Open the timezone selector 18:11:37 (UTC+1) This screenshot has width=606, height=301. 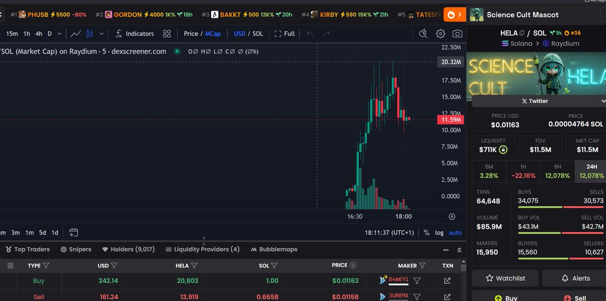389,233
